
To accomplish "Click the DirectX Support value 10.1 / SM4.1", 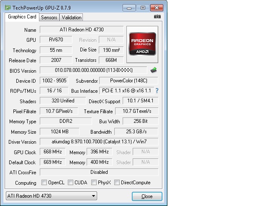I will 141,101.
